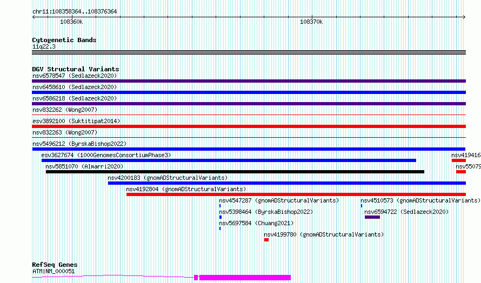Click the red bar under the nsv55079 label
Screen dimensions: 481x283
[461, 172]
